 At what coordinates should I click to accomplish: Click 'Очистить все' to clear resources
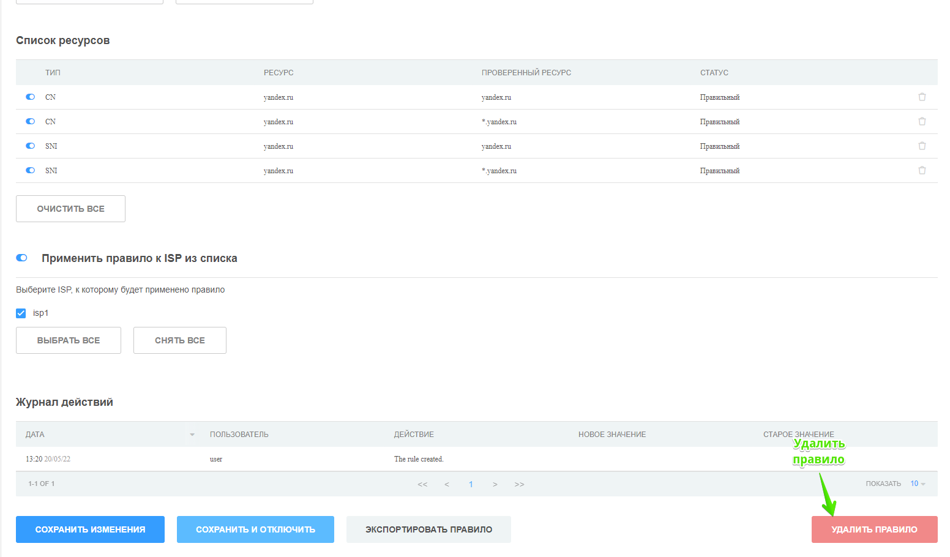click(70, 209)
